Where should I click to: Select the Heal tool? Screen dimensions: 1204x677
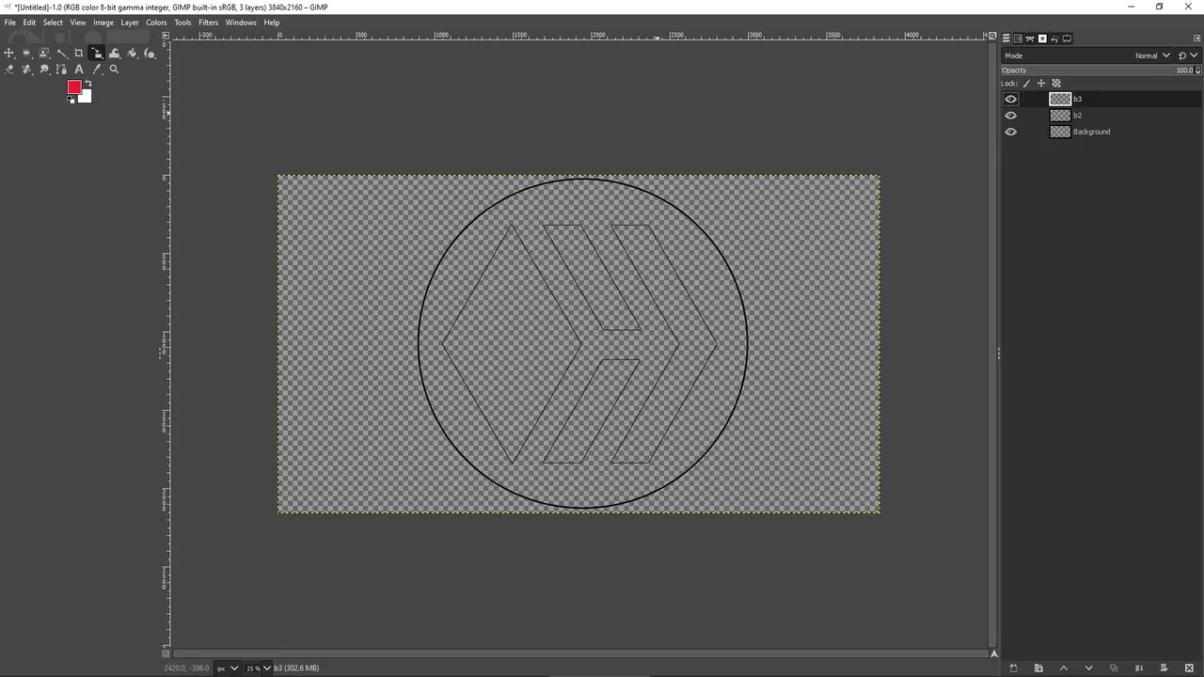(26, 70)
